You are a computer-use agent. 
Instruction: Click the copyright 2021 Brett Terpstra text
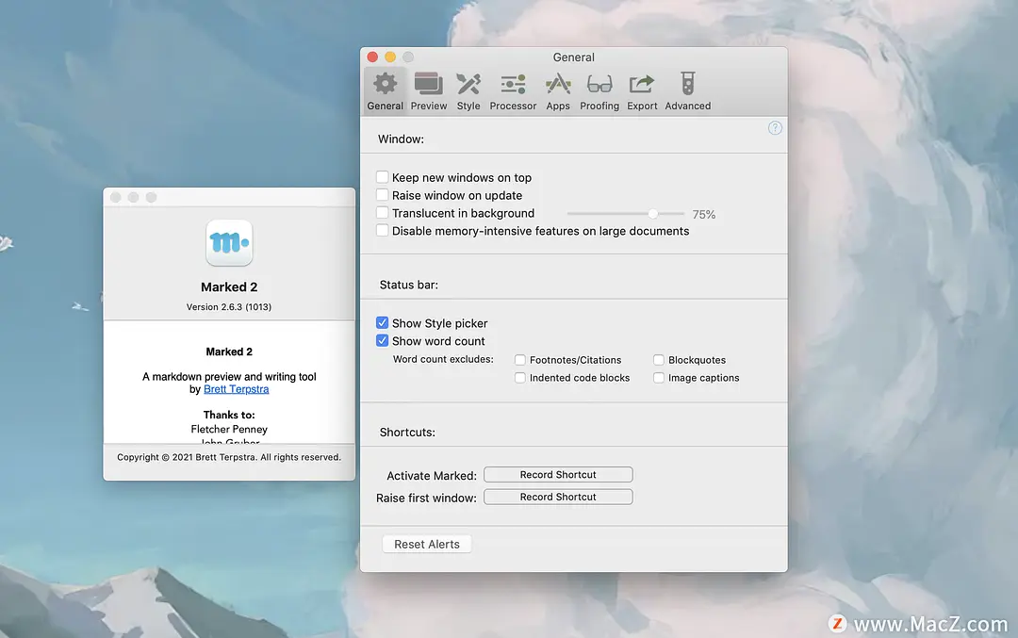pos(229,457)
